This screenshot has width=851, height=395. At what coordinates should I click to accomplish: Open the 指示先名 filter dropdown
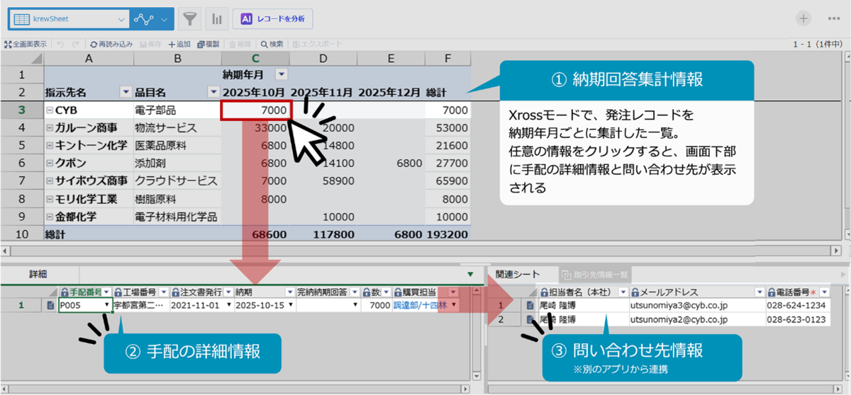[126, 91]
